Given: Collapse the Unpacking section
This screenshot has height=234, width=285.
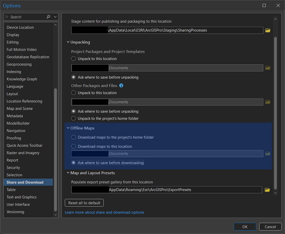Looking at the screenshot, I should [x=68, y=42].
